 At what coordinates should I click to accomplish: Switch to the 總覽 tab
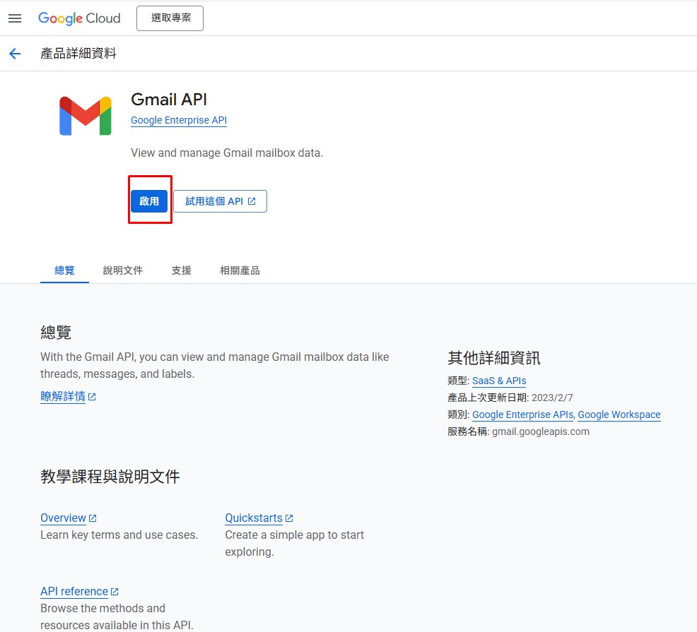click(x=64, y=270)
